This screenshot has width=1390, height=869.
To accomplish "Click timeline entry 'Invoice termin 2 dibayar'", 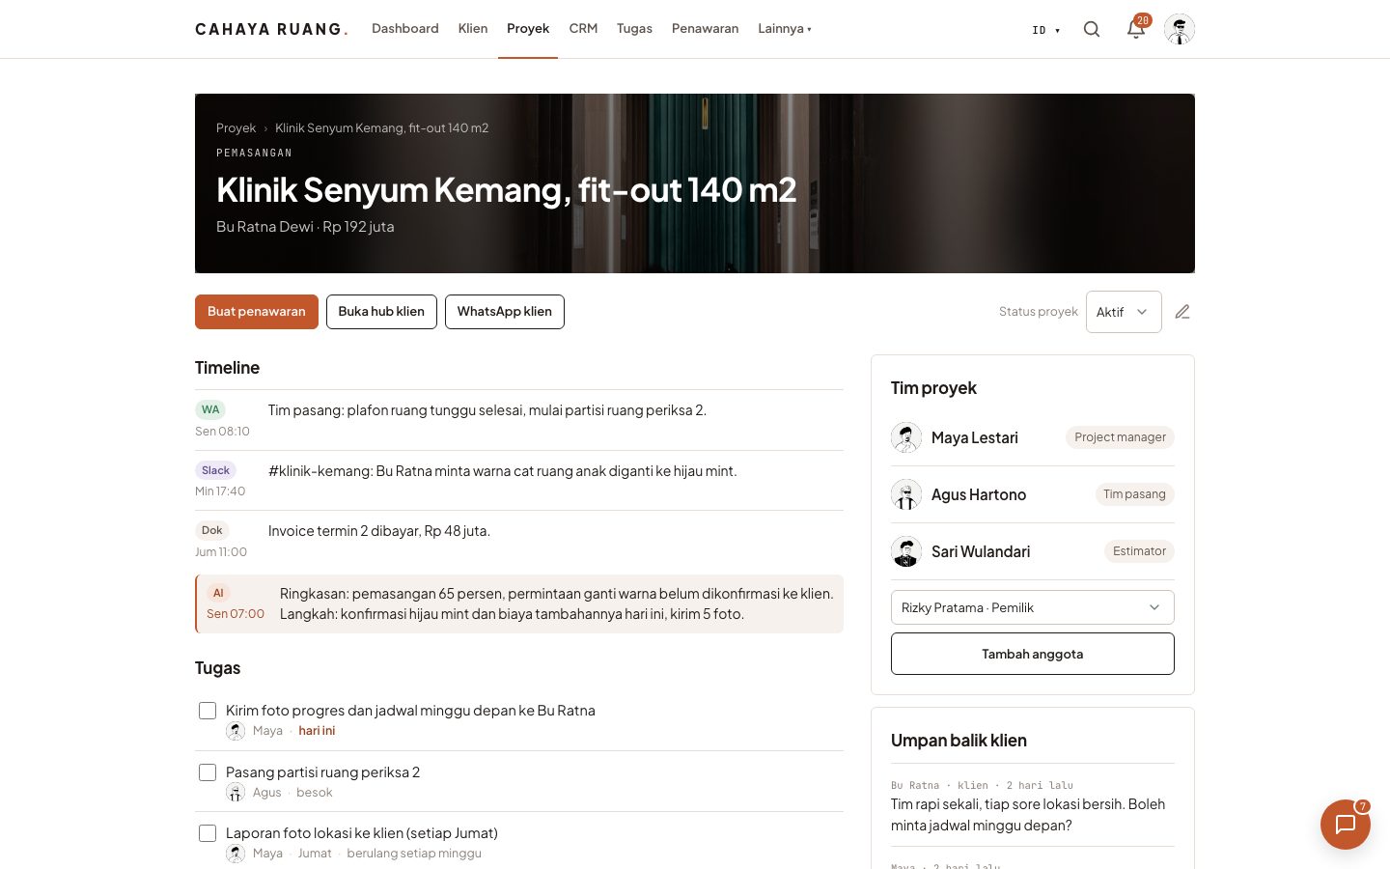I will (379, 531).
